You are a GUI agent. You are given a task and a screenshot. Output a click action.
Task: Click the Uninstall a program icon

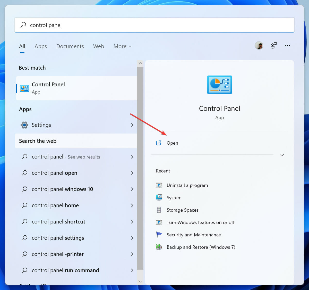(159, 185)
